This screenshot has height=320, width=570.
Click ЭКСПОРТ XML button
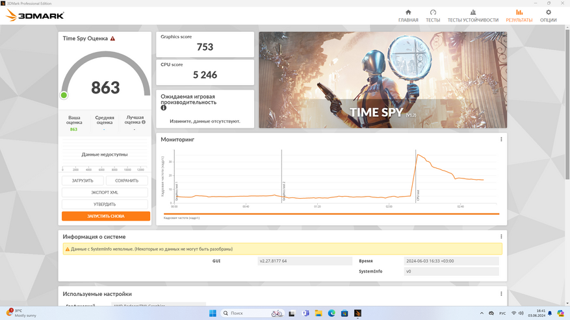coord(105,193)
